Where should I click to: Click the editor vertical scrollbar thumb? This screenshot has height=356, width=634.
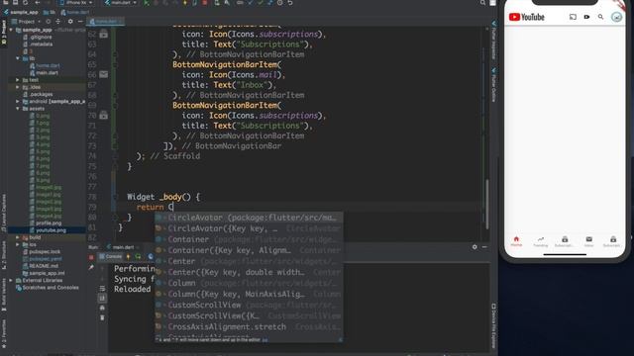(x=486, y=204)
